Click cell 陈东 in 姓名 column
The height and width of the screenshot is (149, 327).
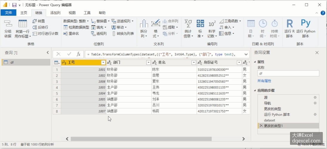coord(174,69)
